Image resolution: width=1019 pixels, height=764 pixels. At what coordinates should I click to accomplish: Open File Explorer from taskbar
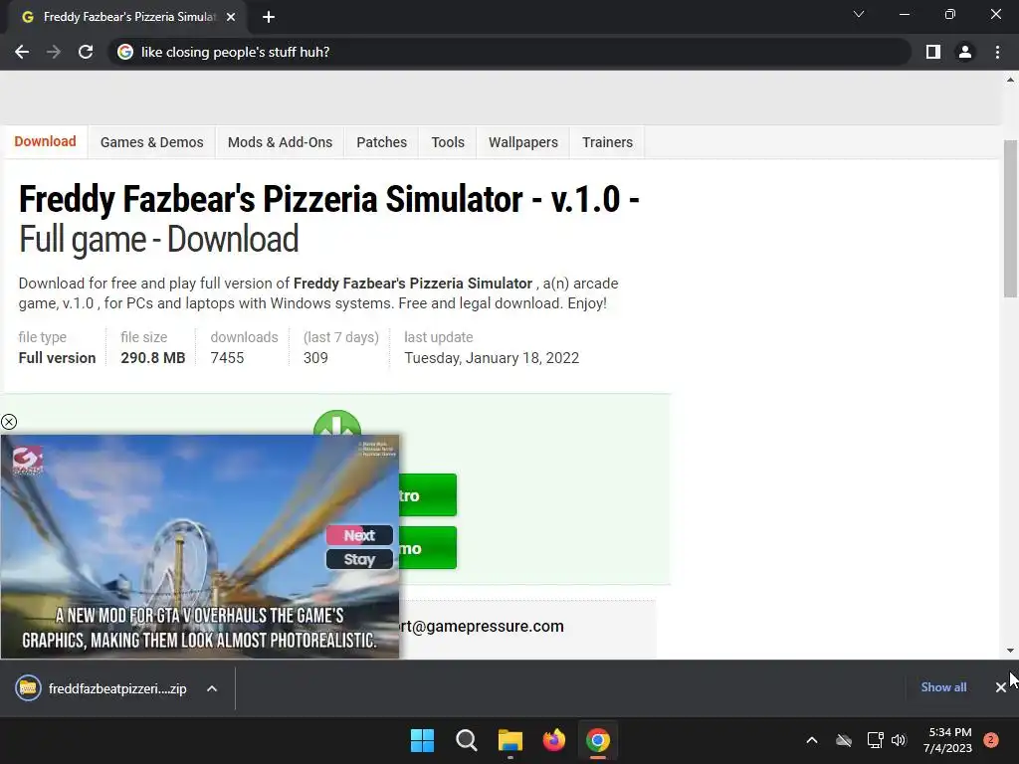click(x=510, y=740)
